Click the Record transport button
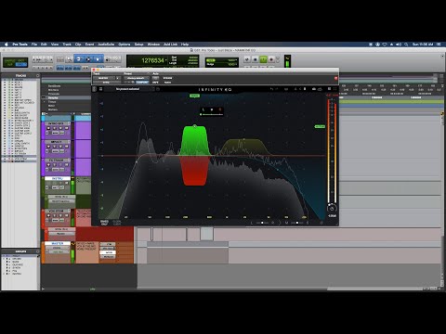Screen dimensions: 446x334 tap(271, 59)
